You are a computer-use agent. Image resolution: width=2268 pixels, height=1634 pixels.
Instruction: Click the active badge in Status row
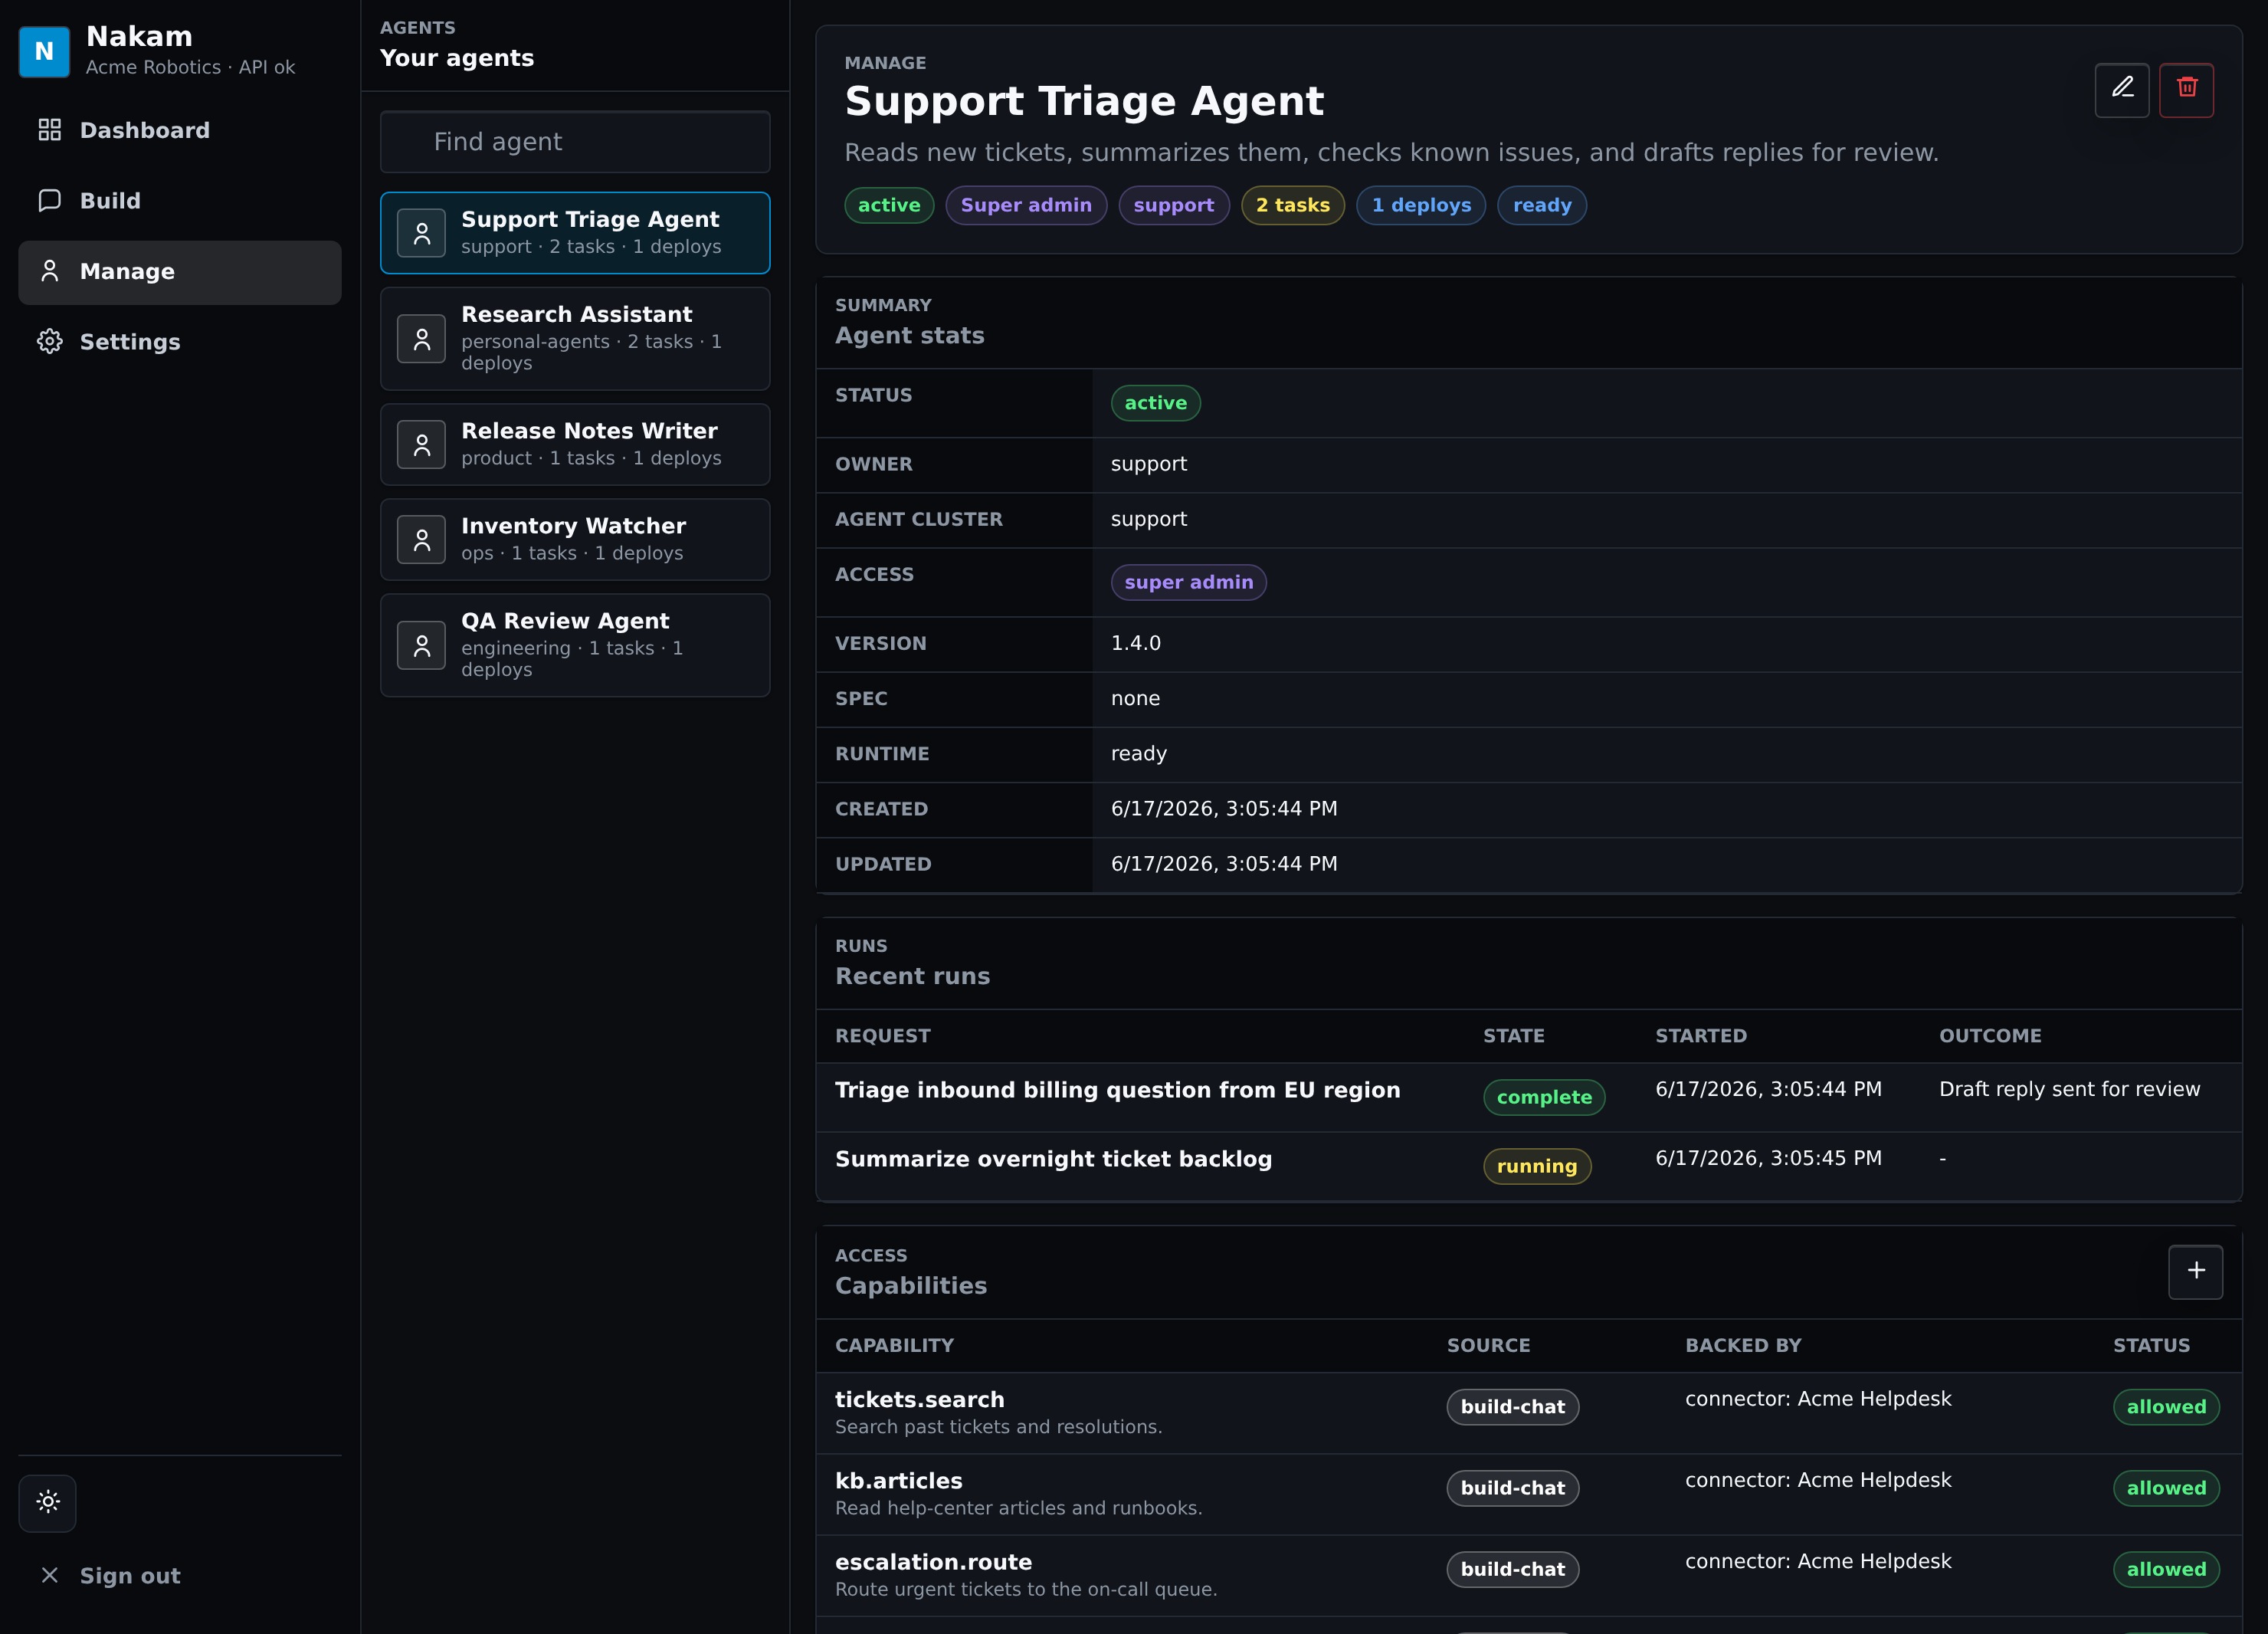pyautogui.click(x=1156, y=403)
